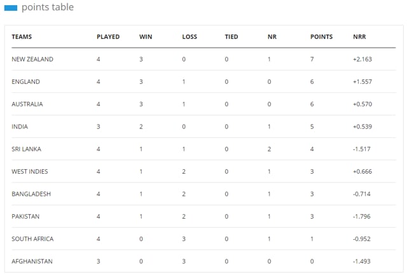The width and height of the screenshot is (407, 276).
Task: Click the BANGLADESH team name
Action: click(x=31, y=194)
